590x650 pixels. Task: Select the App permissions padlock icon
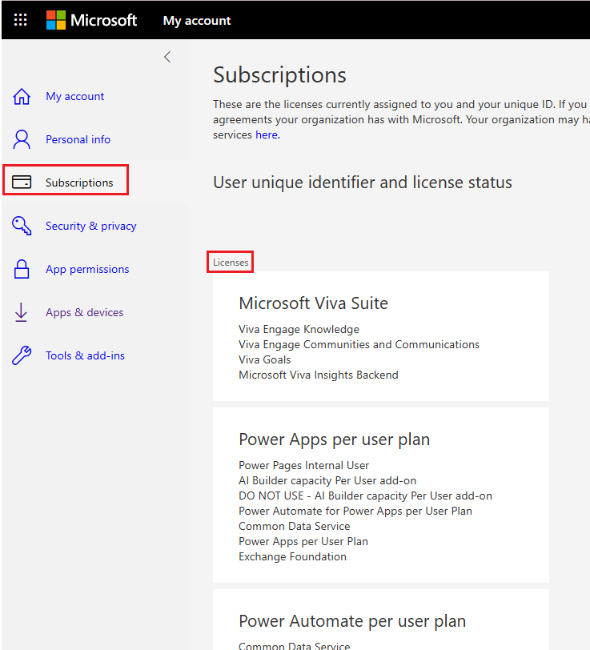coord(22,269)
